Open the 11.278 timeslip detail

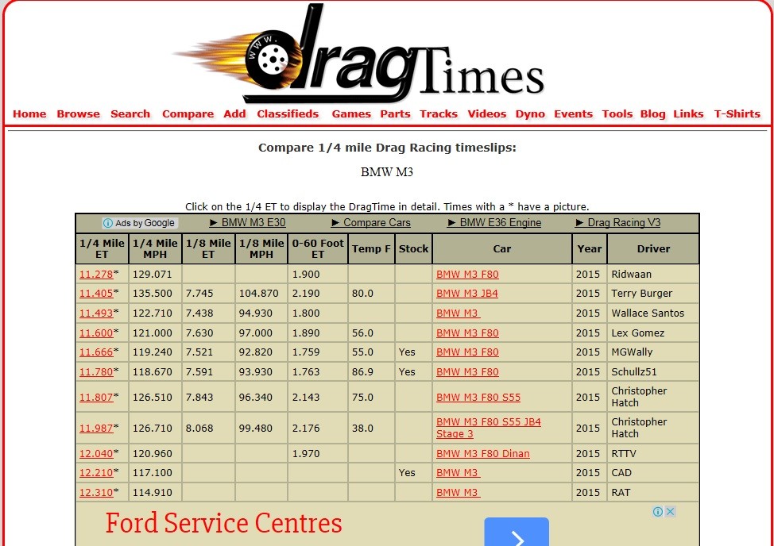pos(98,274)
